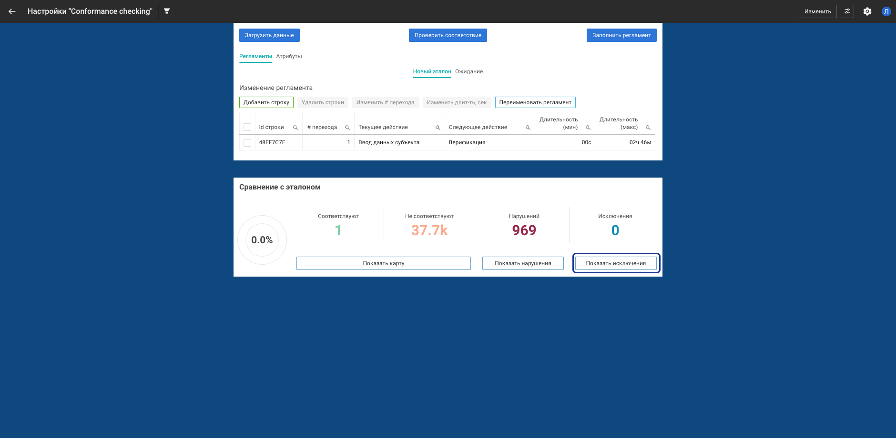Toggle the select-all checkbox in table header

[x=247, y=127]
